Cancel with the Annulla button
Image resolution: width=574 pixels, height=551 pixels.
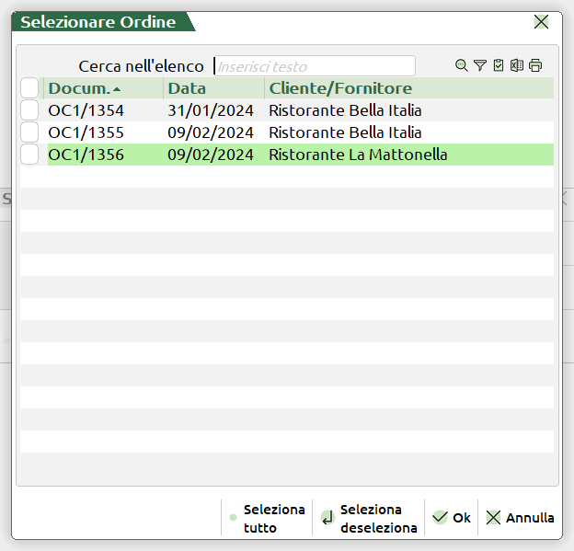click(521, 518)
